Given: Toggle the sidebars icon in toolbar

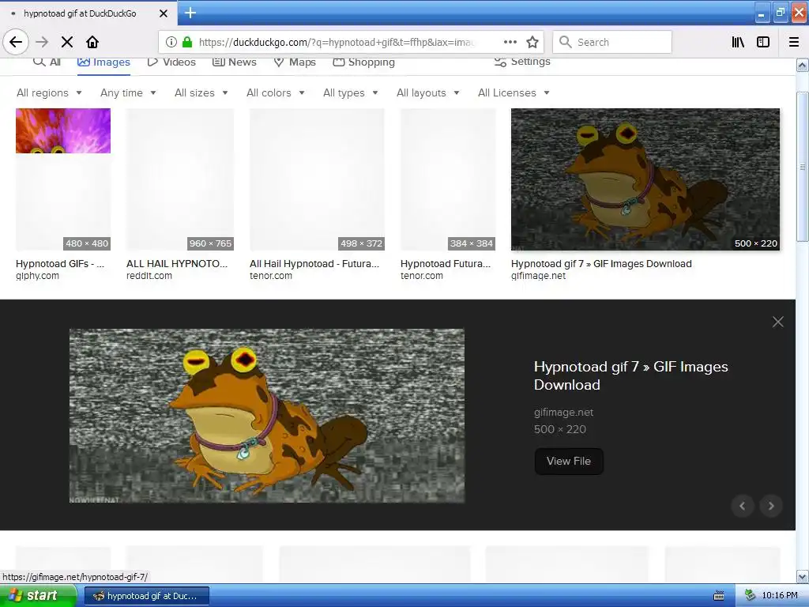Looking at the screenshot, I should (763, 42).
